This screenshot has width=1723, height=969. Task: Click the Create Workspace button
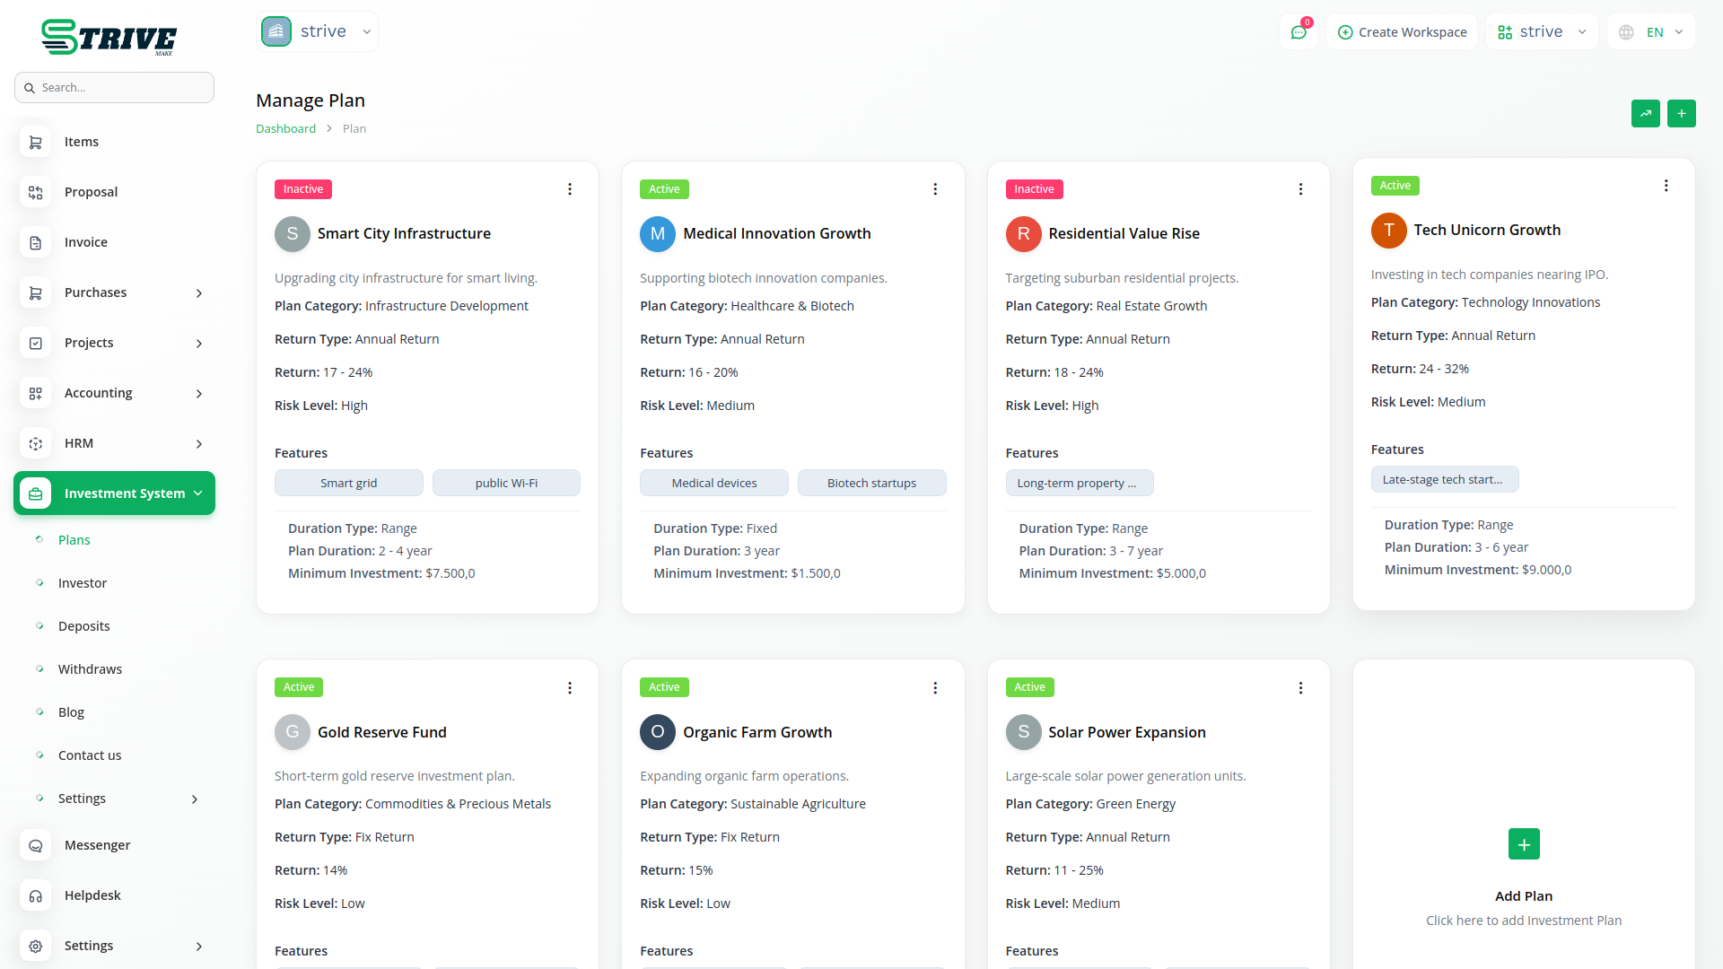(1402, 32)
